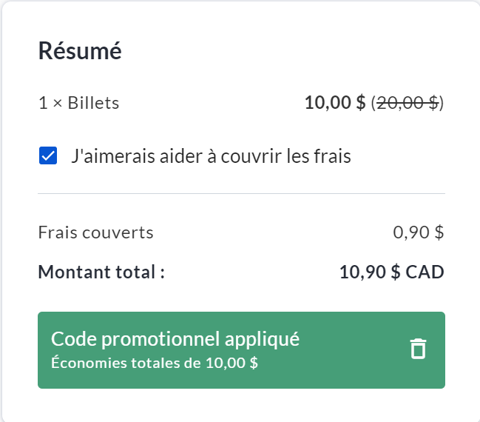Click the "Résumé" heading
Viewport: 480px width, 422px height.
pos(80,51)
